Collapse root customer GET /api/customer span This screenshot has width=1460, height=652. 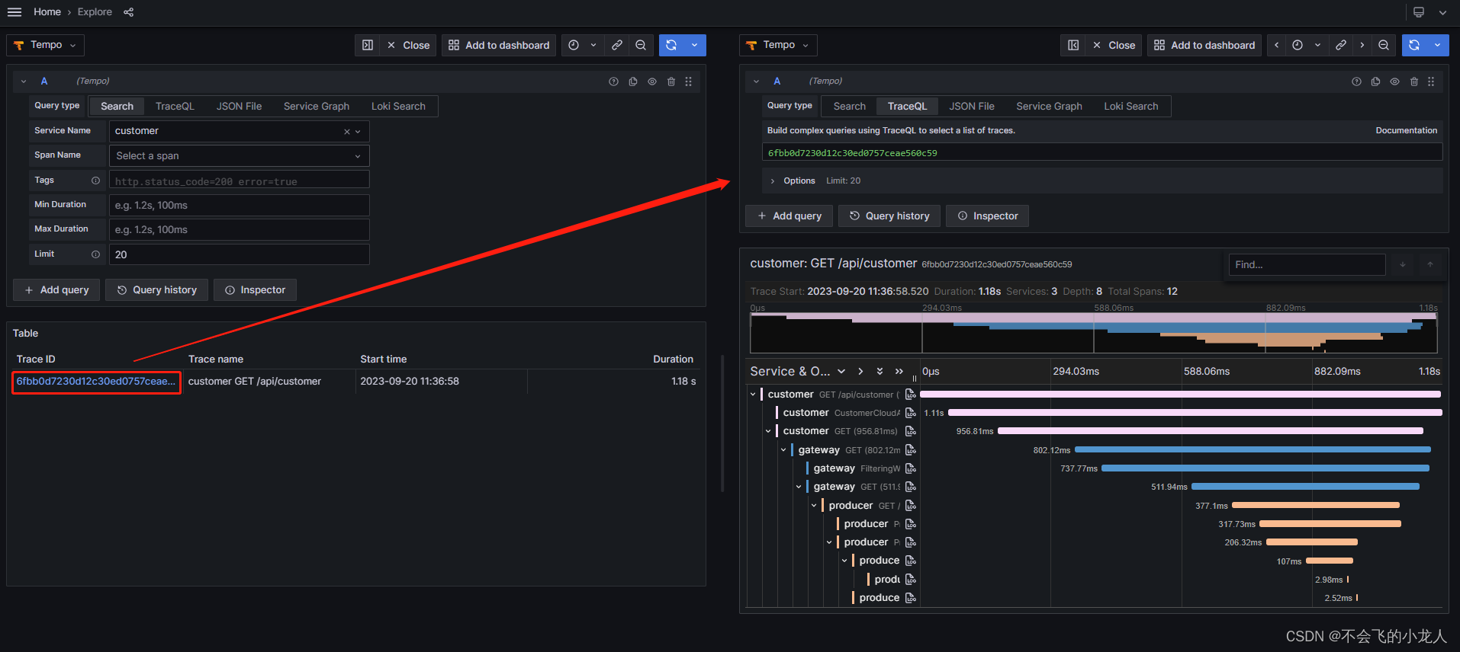pos(753,395)
